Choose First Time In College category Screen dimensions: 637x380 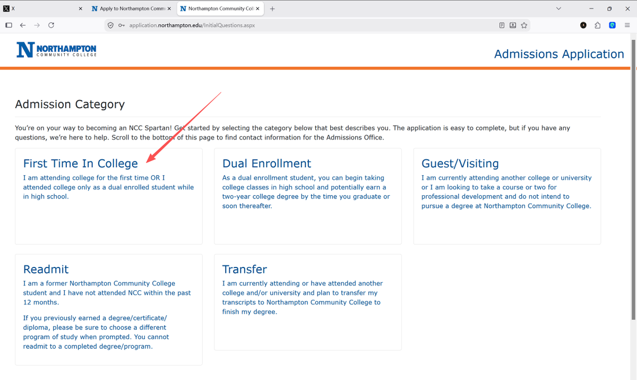point(108,196)
